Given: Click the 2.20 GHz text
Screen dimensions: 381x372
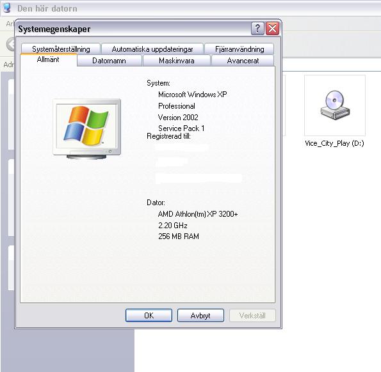Looking at the screenshot, I should (173, 226).
